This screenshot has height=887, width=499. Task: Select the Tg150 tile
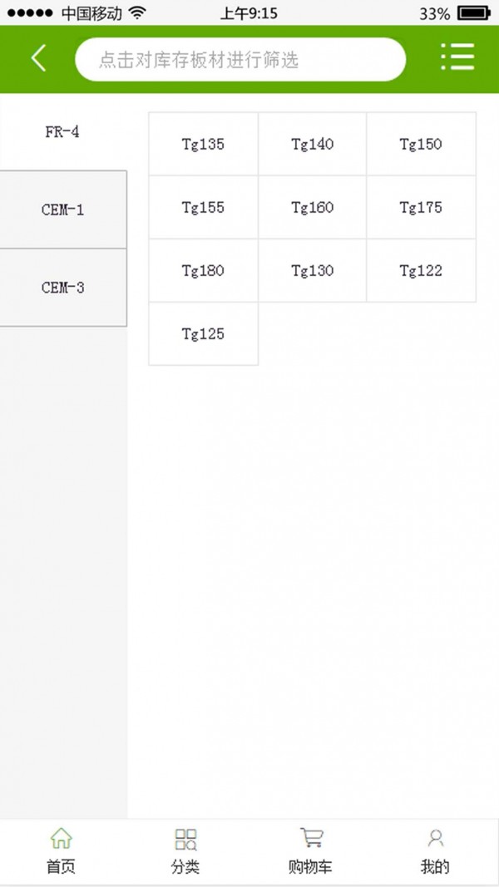421,144
